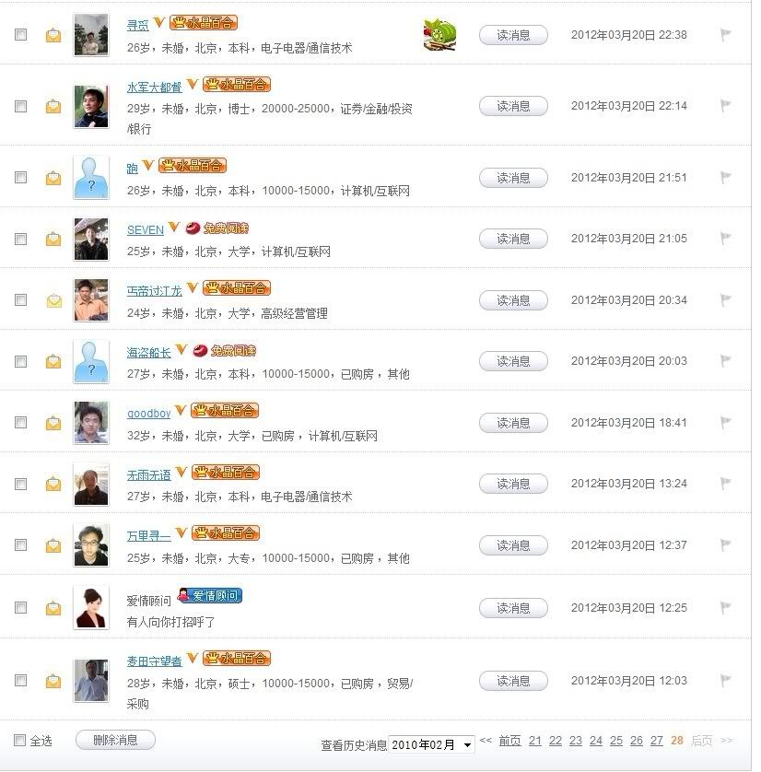Screen dimensions: 761x772
Task: Click the avatar thumbnail of 万里寻一
Action: pos(91,545)
